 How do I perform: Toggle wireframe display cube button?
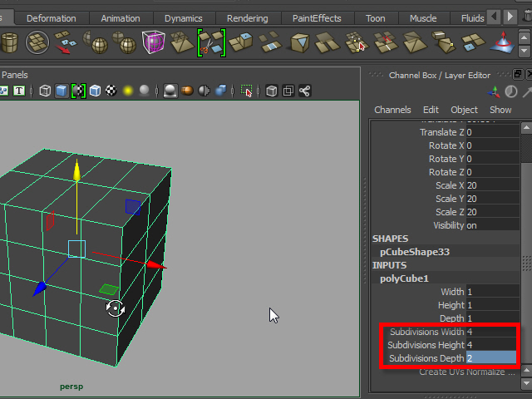coord(45,91)
